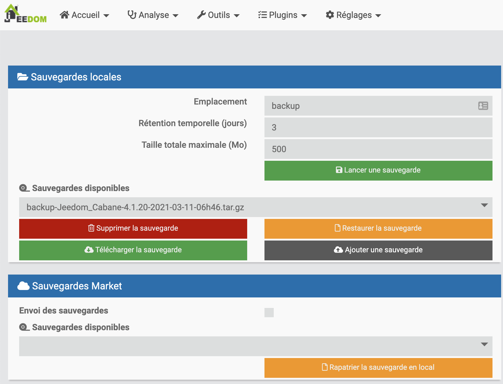The height and width of the screenshot is (384, 503).
Task: Click tape icon beside local Sauvegardes disponibles
Action: [x=24, y=188]
